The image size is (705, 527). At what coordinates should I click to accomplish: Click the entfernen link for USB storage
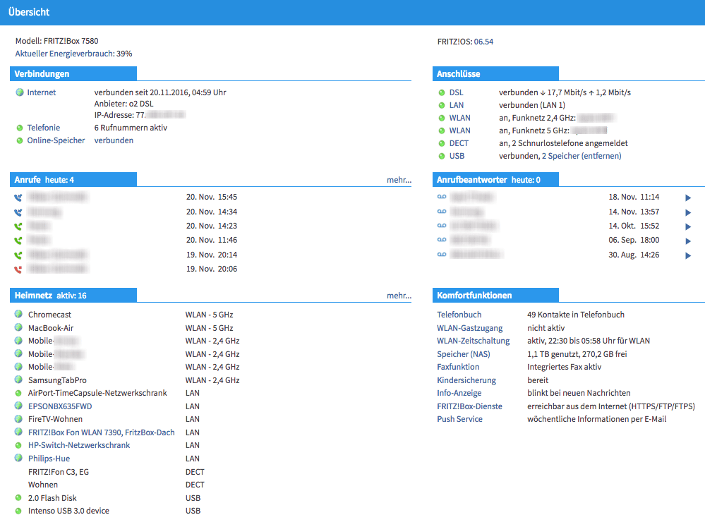click(601, 156)
